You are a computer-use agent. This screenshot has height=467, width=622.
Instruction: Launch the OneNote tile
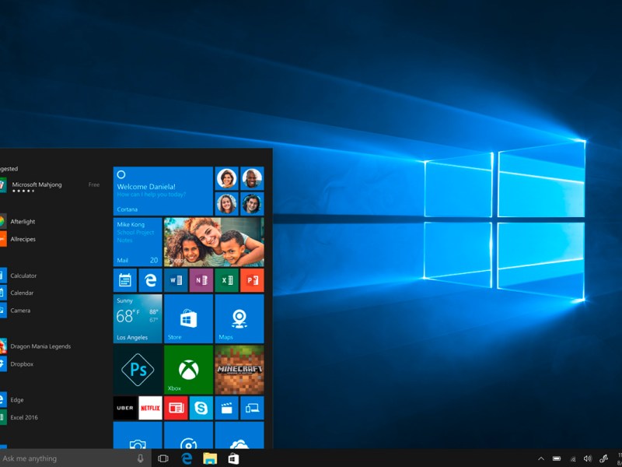201,280
